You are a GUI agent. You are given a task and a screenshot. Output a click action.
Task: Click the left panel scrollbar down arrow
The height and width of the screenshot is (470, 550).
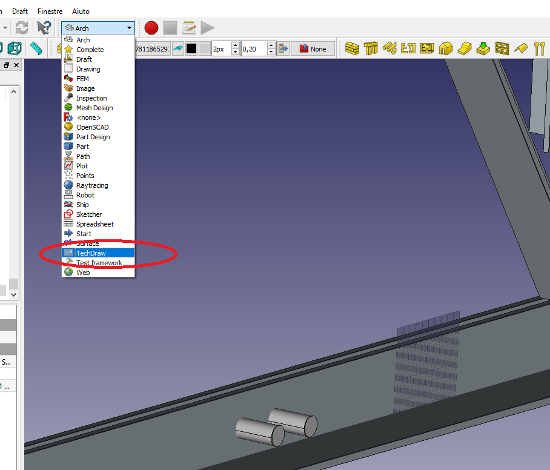click(14, 294)
